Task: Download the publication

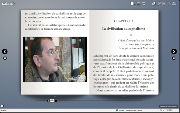Action: 169,3
